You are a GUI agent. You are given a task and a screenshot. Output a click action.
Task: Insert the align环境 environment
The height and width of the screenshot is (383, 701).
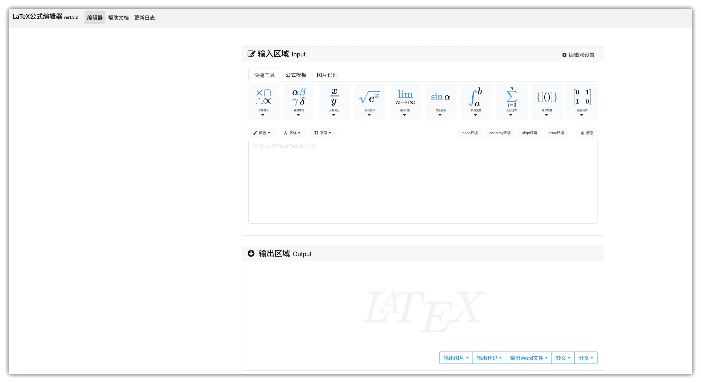530,133
